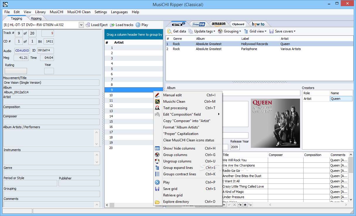Screen dimensions: 356x216
Task: Click the Release Year field showing 2009
Action: point(234,147)
